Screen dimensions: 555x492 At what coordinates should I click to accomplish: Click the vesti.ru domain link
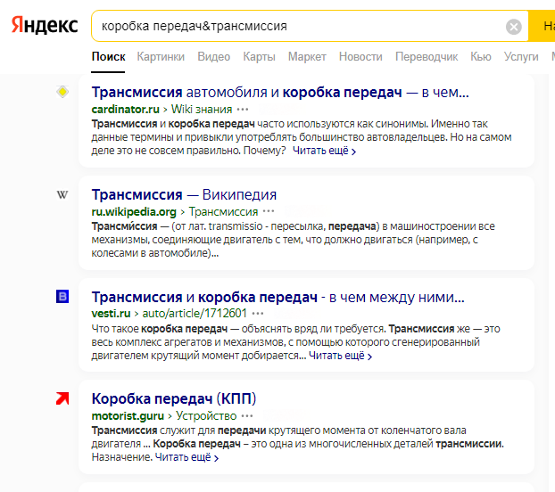[x=111, y=313]
